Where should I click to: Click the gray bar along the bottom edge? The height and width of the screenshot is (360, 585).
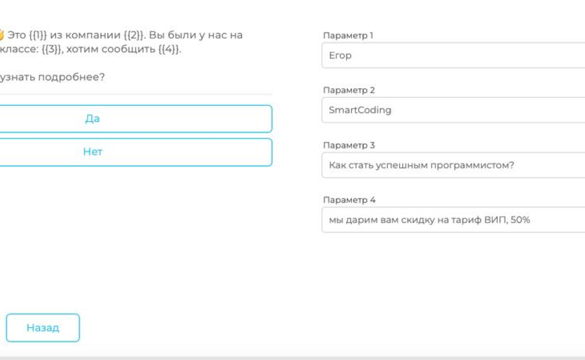292,358
